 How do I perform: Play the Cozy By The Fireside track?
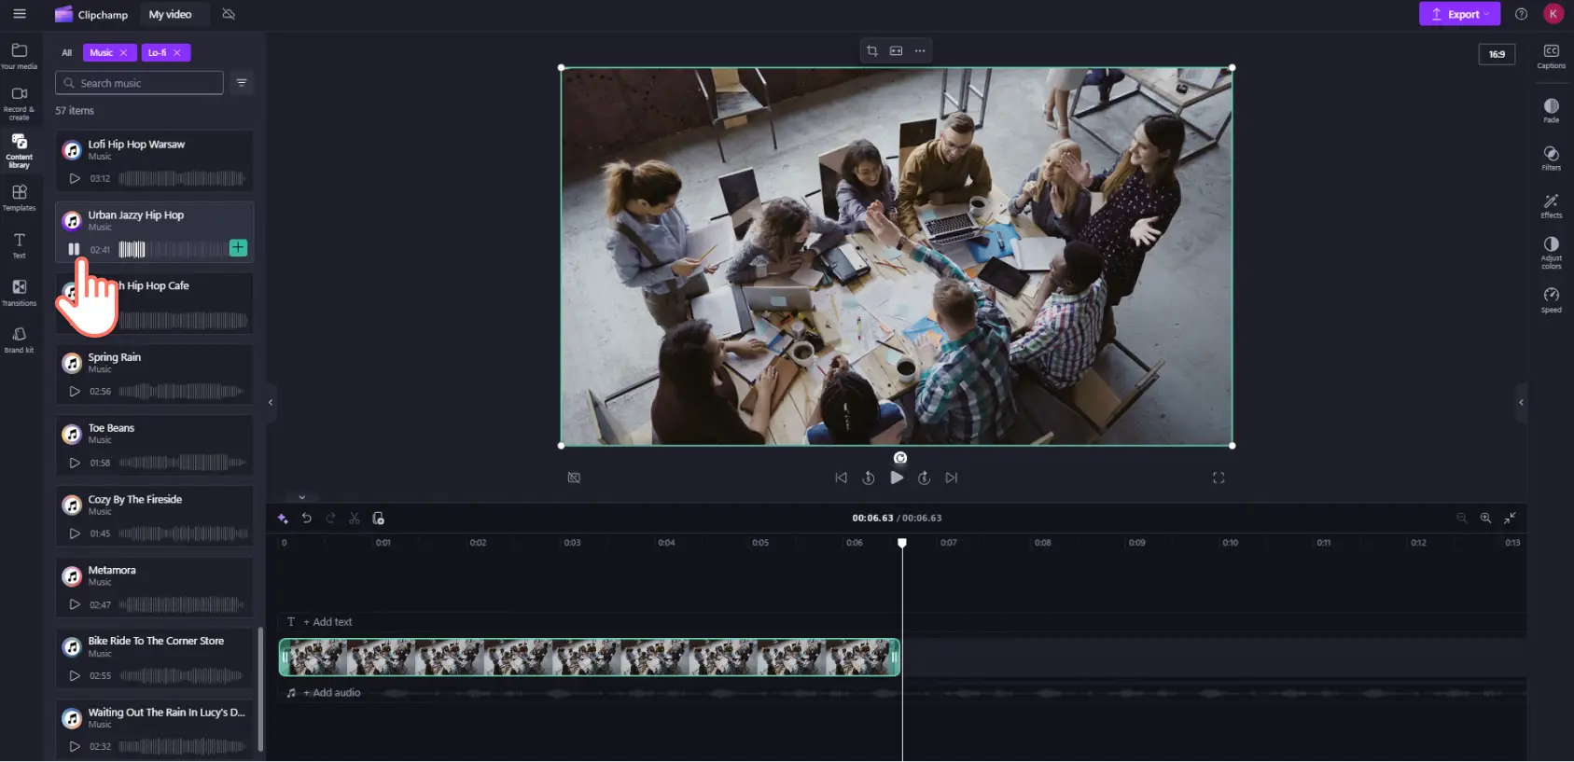click(75, 533)
